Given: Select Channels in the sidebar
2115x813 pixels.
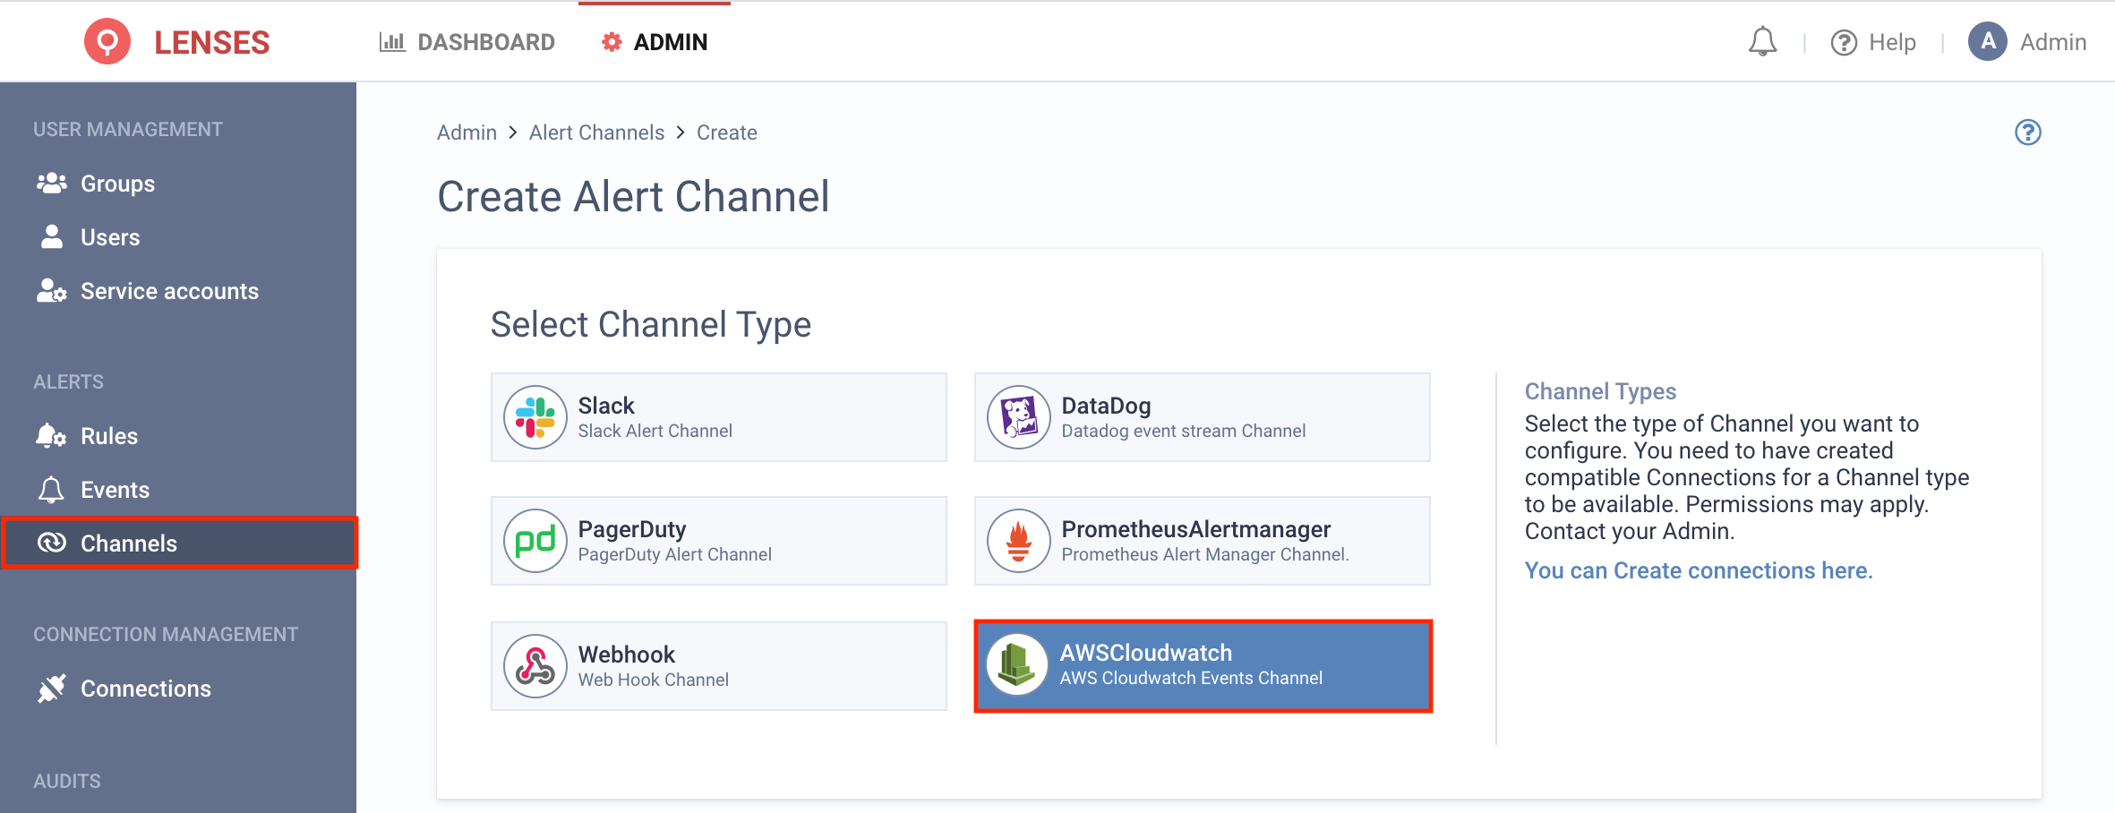Looking at the screenshot, I should (x=178, y=543).
